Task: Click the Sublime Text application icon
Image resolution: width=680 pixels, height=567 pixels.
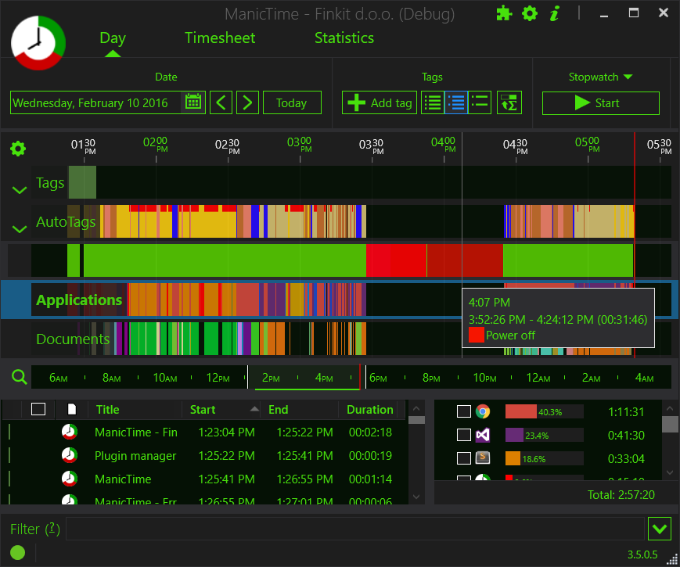Action: coord(483,458)
